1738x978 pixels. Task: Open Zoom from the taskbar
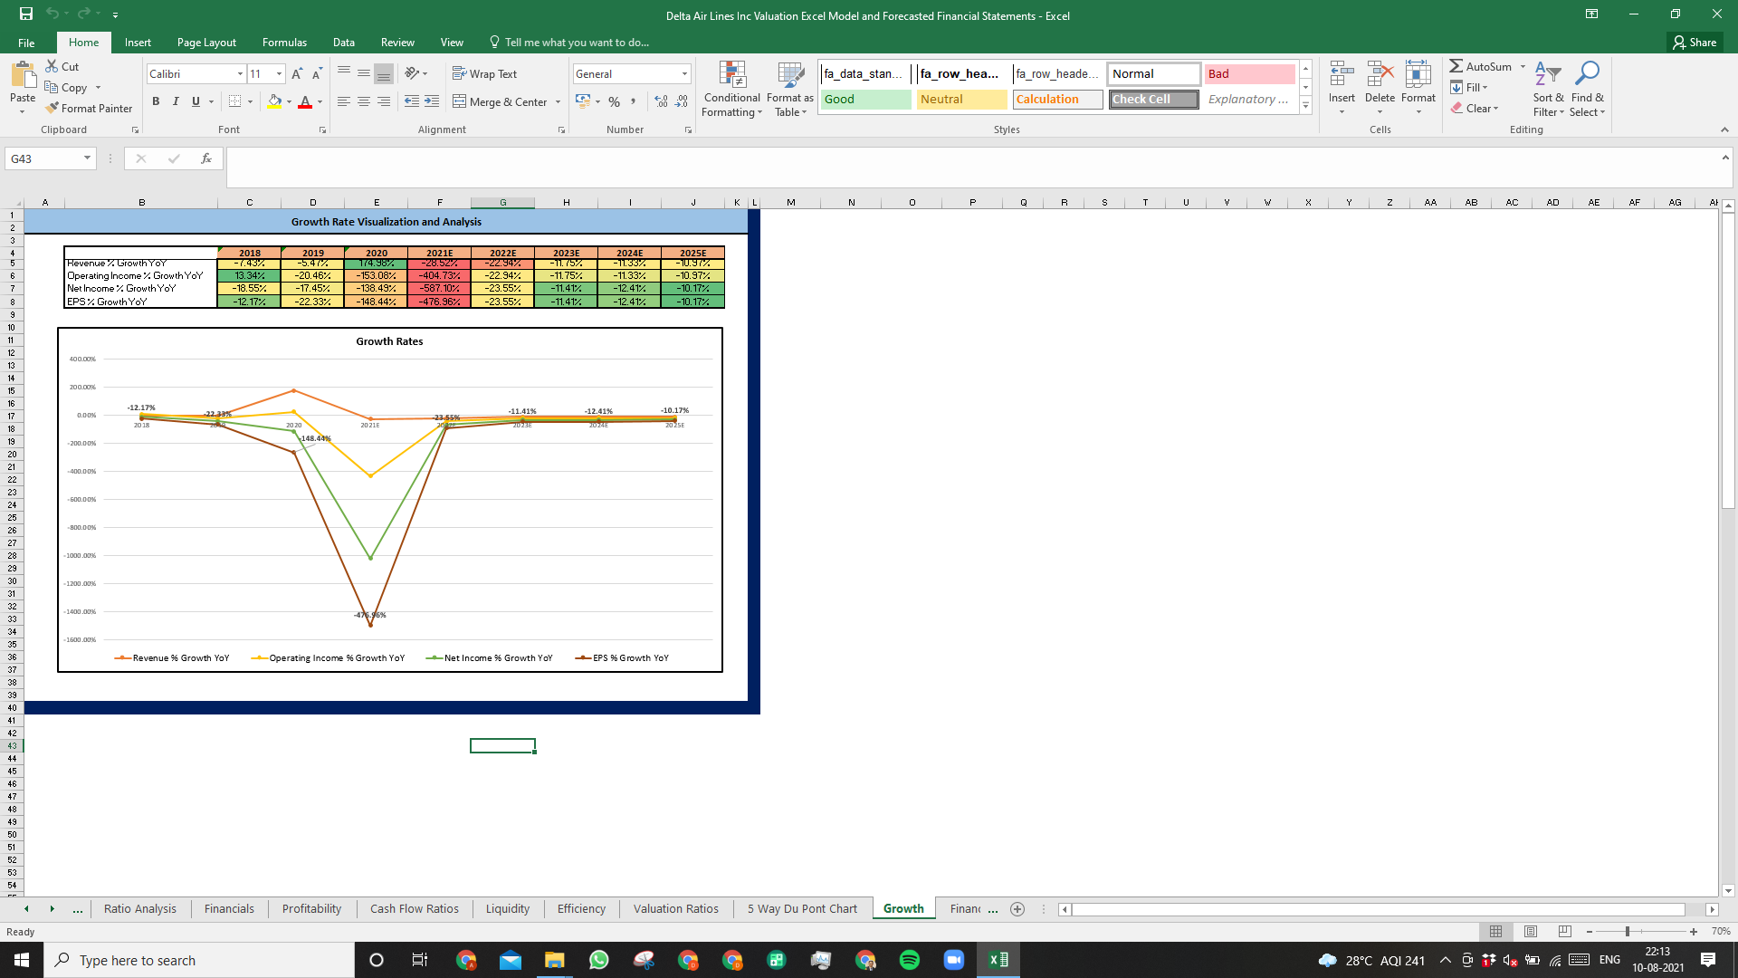point(954,960)
